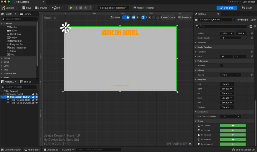Open the Widget Reflector tool
257x152 pixels.
(144, 8)
